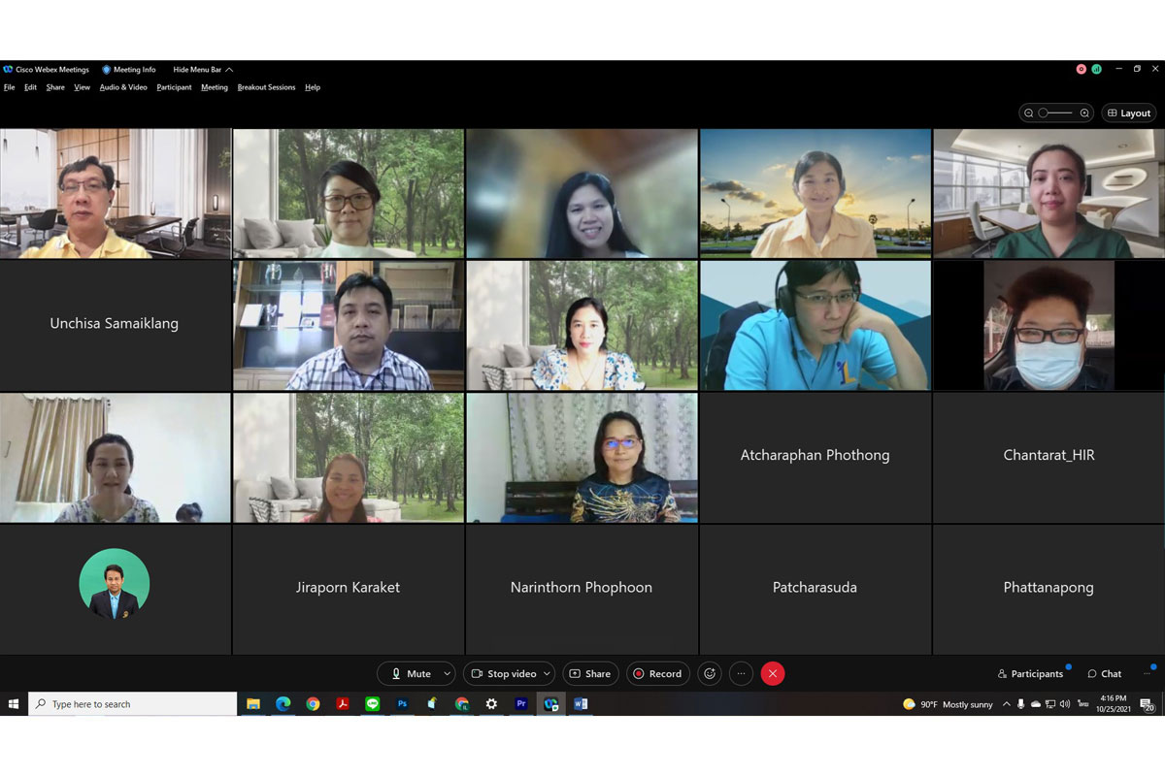Open Meeting Info shield icon
The height and width of the screenshot is (776, 1165).
coord(107,70)
